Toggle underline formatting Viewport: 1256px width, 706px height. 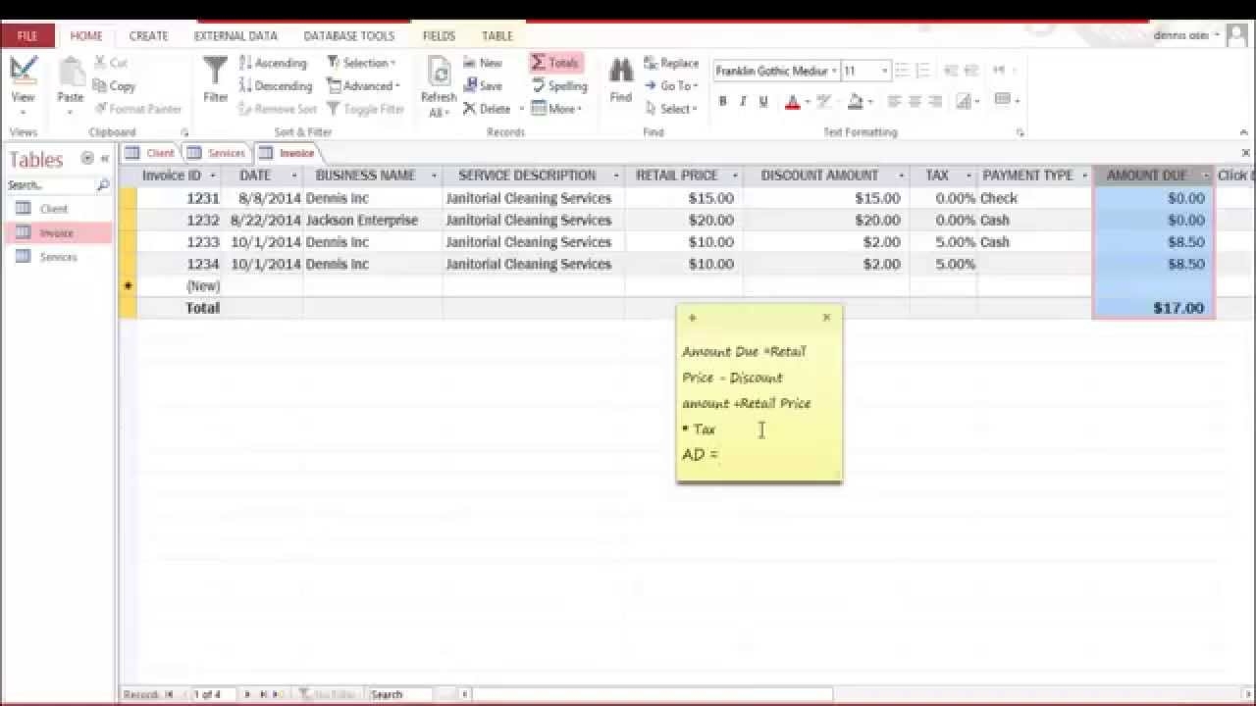tap(762, 101)
